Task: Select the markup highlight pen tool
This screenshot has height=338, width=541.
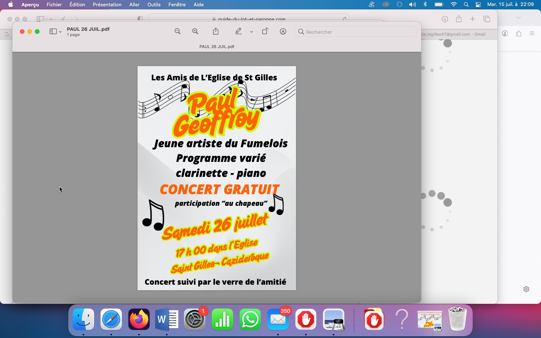Action: tap(238, 32)
